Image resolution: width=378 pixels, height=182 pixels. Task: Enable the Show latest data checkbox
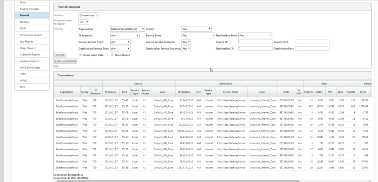point(80,55)
